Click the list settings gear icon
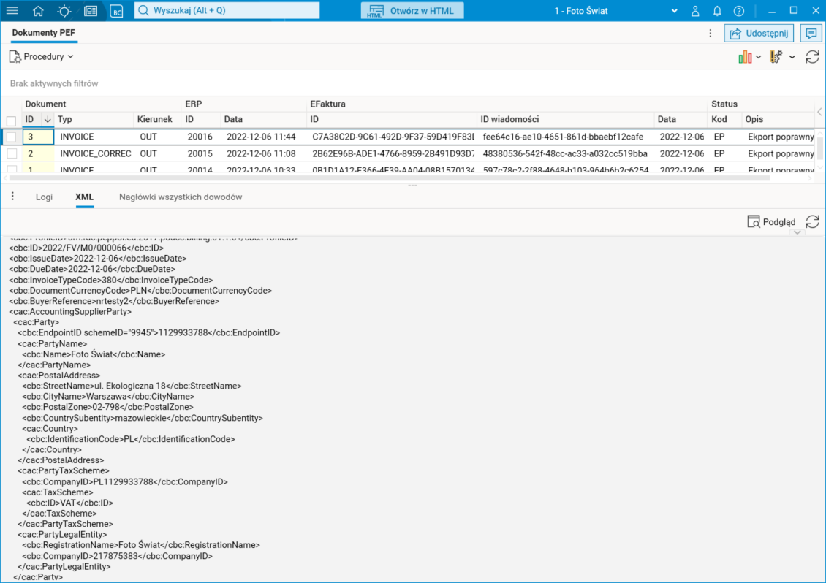Viewport: 826px width, 583px height. click(776, 57)
